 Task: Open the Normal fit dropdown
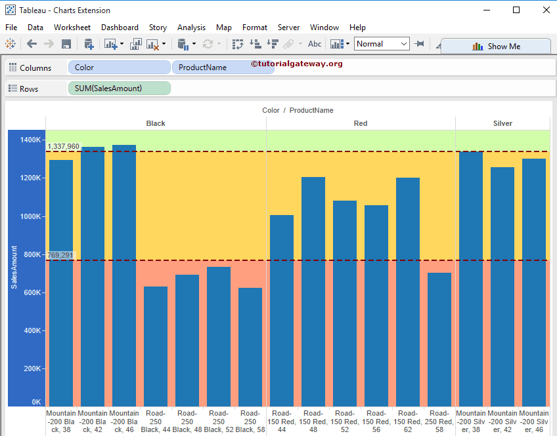[403, 44]
